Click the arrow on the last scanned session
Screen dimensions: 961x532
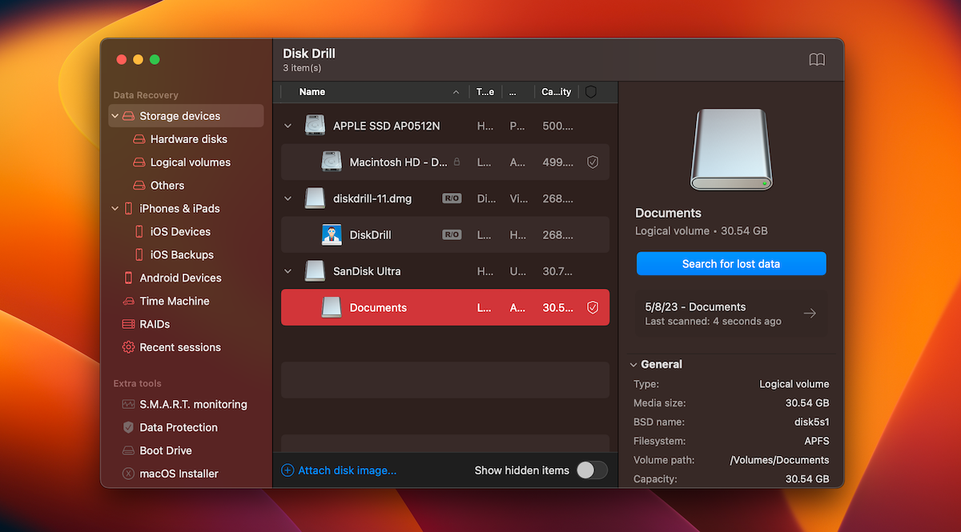pos(810,314)
